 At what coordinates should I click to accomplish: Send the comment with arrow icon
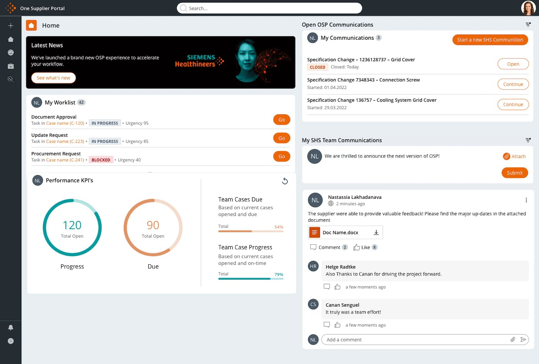[523, 340]
